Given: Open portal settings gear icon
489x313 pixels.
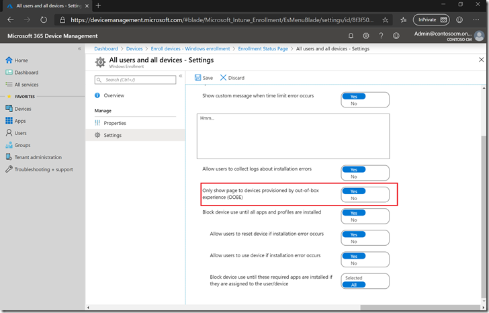Looking at the screenshot, I should [x=366, y=36].
